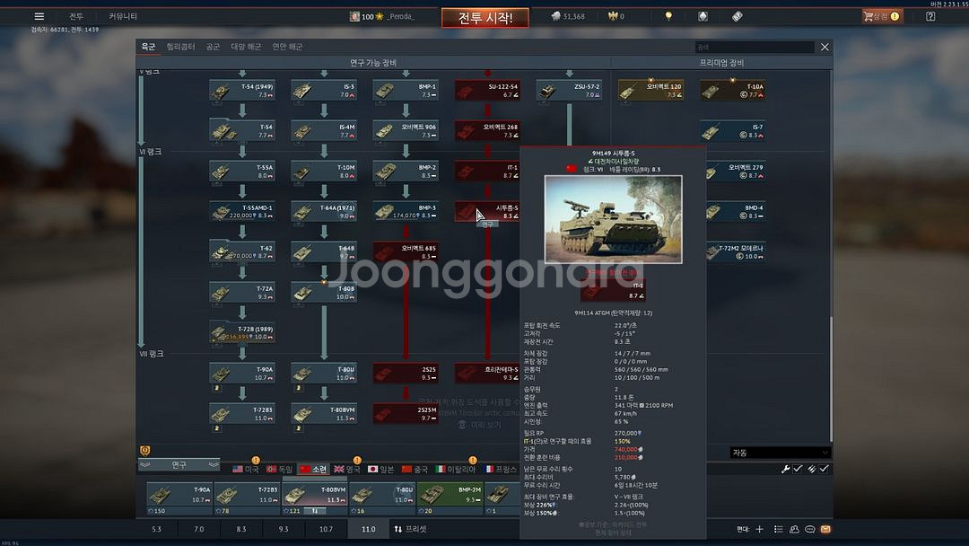
Task: Open the 프리셋 presets selector
Action: [x=410, y=529]
